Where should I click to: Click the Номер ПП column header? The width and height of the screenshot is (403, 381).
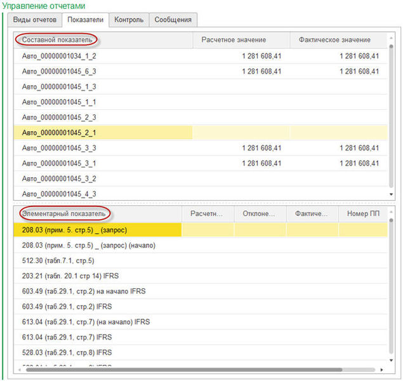point(362,214)
